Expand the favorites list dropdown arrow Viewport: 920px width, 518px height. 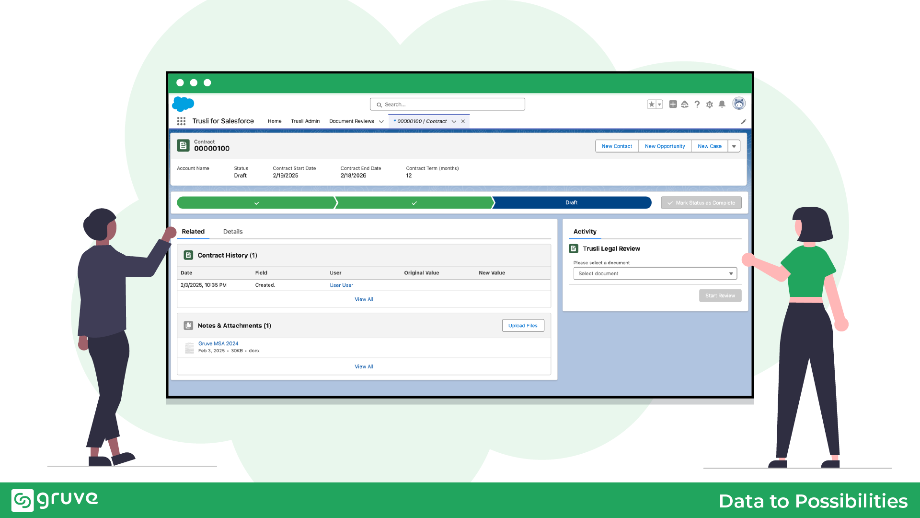[659, 104]
